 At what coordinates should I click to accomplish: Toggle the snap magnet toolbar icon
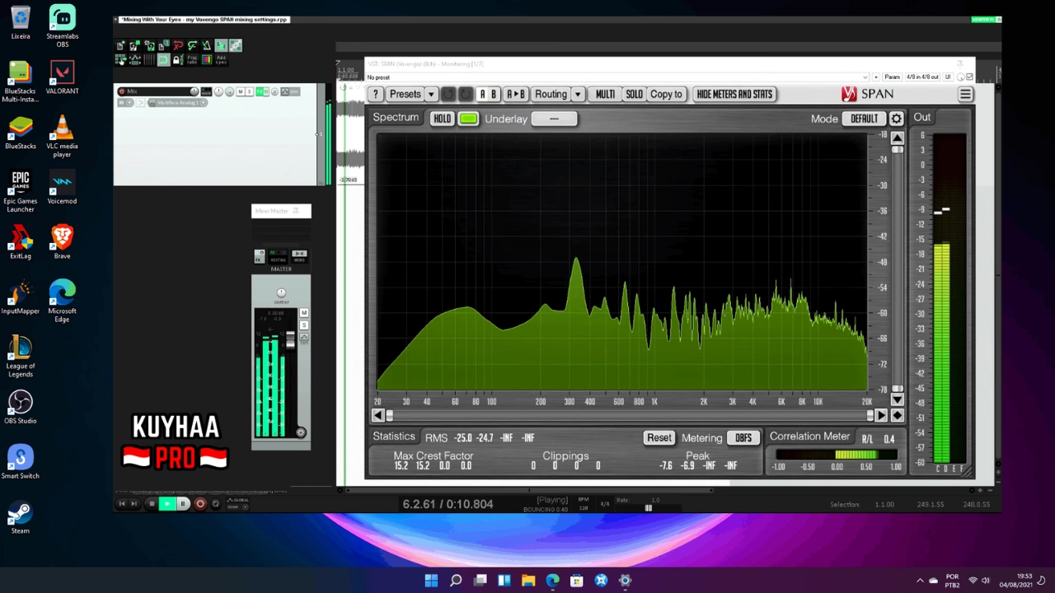click(x=164, y=59)
